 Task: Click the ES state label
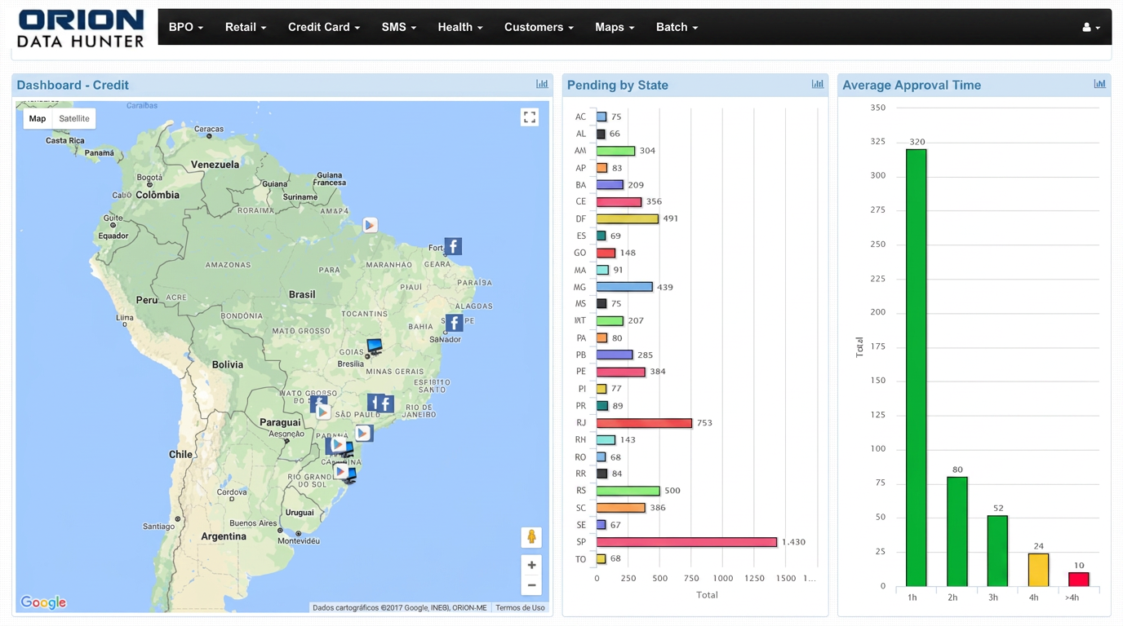click(580, 236)
